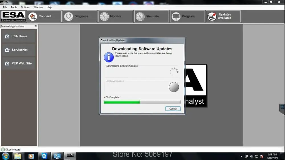Click the control panel taskbar icon
This screenshot has height=160, width=285.
[x=57, y=156]
